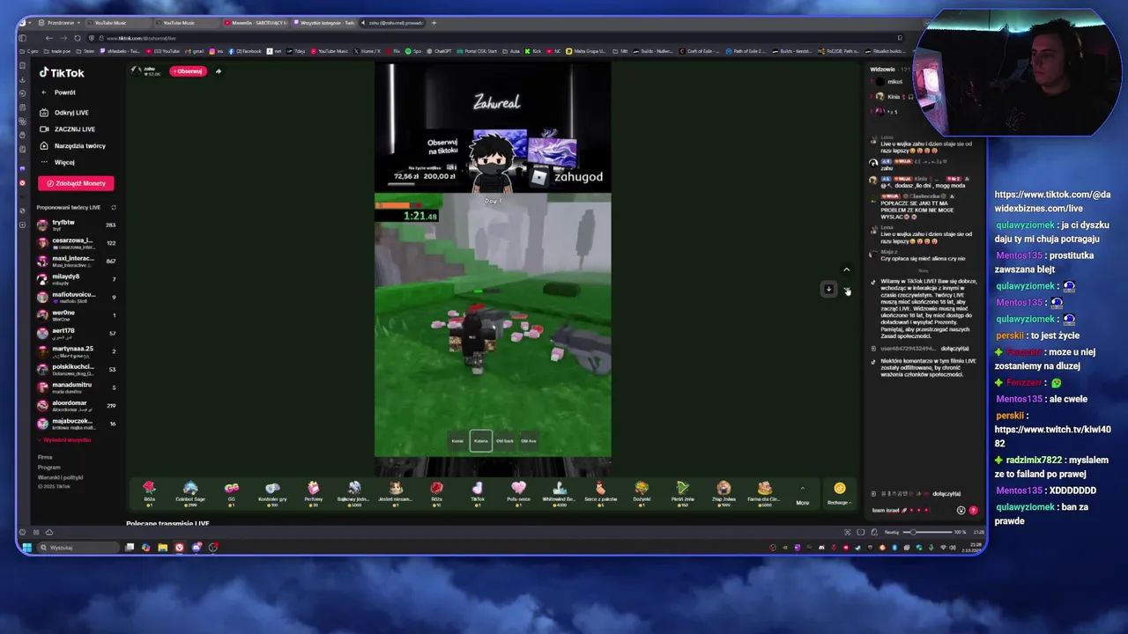Click the Program footer link
Viewport: 1128px width, 634px height.
tap(48, 467)
